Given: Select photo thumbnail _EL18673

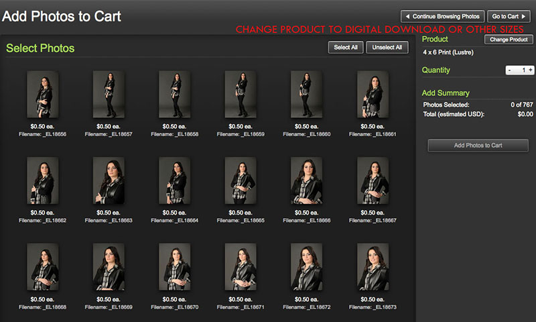Looking at the screenshot, I should tap(373, 267).
